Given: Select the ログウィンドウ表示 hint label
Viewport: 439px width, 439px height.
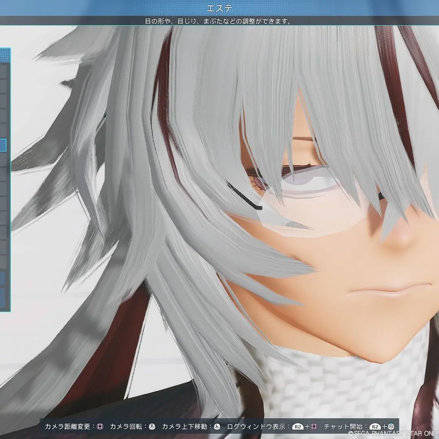Looking at the screenshot, I should pos(256,426).
